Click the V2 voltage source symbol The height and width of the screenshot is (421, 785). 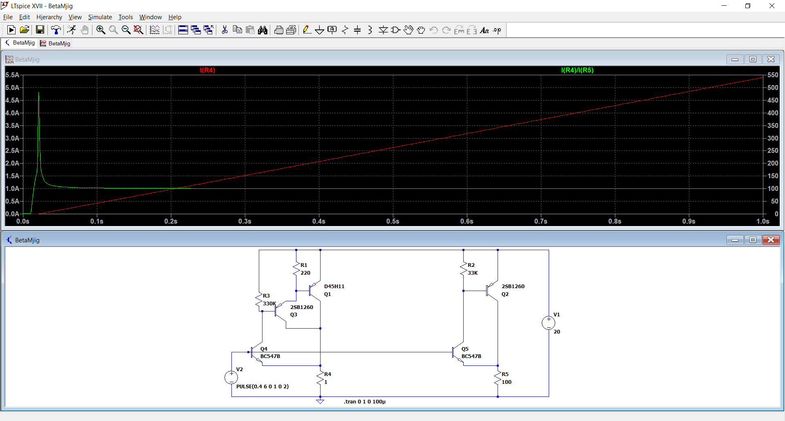tap(231, 377)
